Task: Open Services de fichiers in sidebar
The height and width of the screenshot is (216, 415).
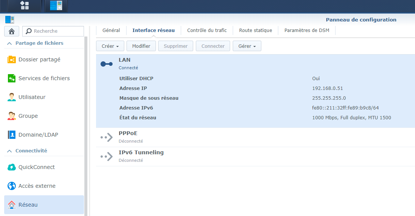Action: [x=44, y=78]
